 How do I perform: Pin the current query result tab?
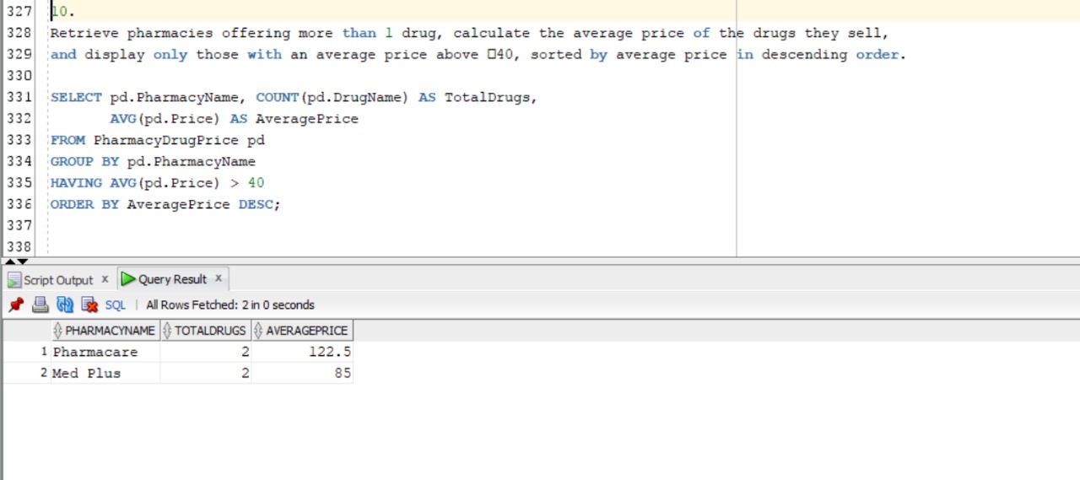pos(16,305)
